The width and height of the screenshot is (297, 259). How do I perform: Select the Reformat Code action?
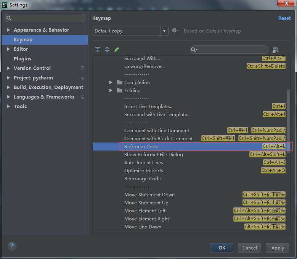pos(141,146)
